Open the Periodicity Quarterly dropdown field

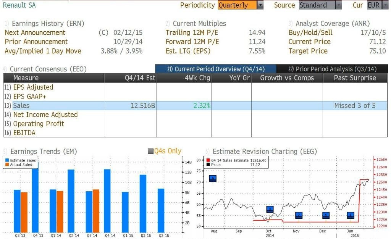tap(237, 5)
